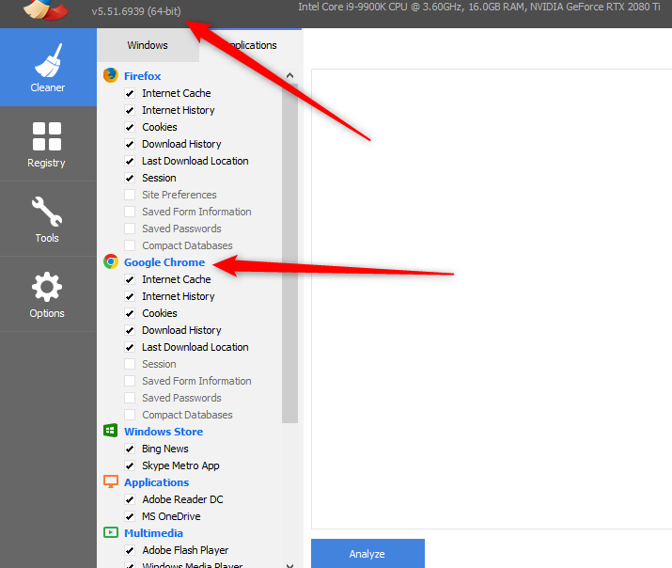Image resolution: width=672 pixels, height=568 pixels.
Task: Click the Applications monitor icon
Action: tap(111, 481)
